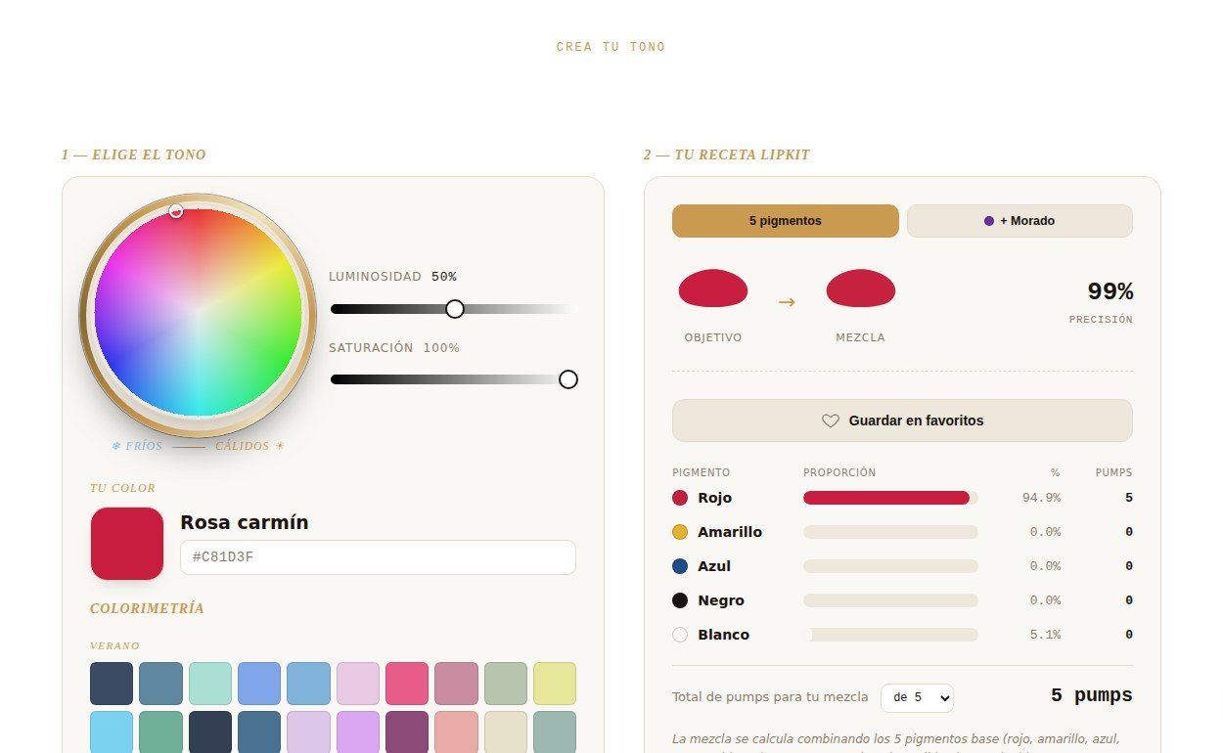
Task: Select the cream beige swatch
Action: [x=506, y=732]
